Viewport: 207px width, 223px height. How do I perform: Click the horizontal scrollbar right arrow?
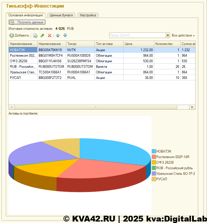point(192,107)
